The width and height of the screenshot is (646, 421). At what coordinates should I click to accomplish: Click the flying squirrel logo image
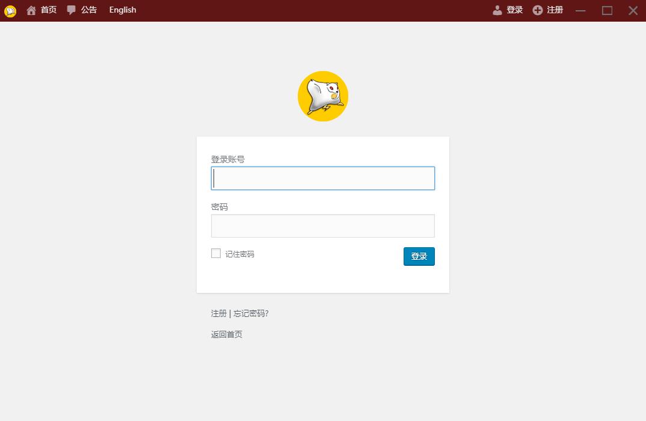[x=323, y=96]
